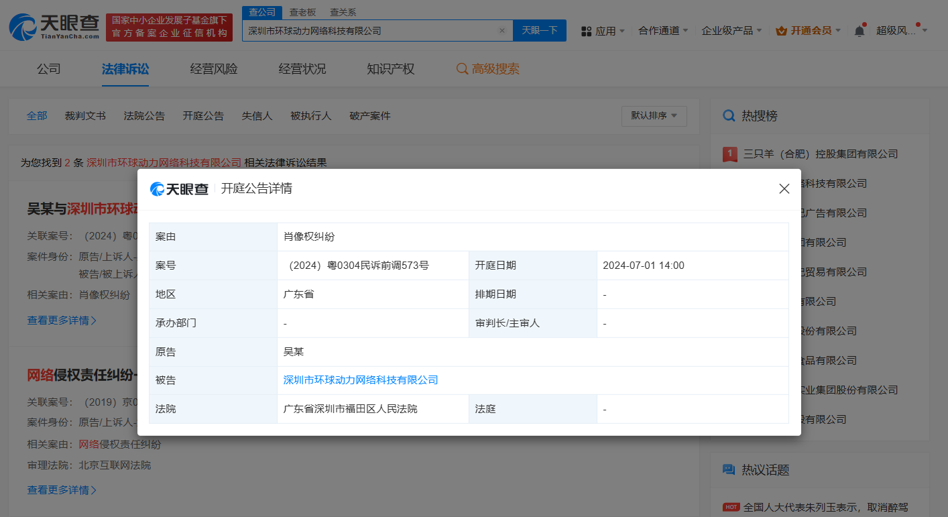
Task: Click the notification bell icon
Action: pos(859,30)
